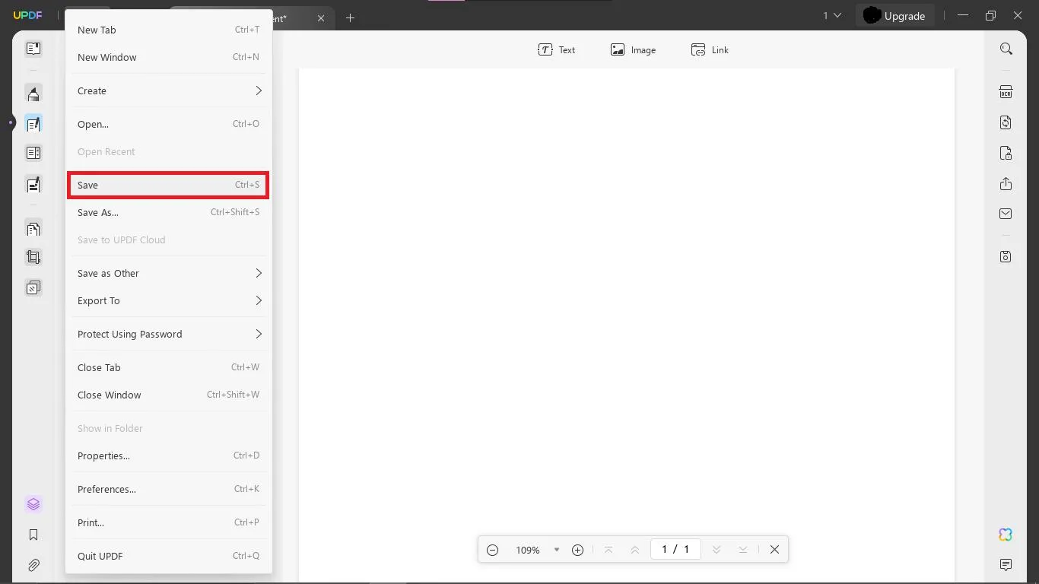This screenshot has height=584, width=1039.
Task: Expand Protect Using Password submenu
Action: [x=169, y=334]
